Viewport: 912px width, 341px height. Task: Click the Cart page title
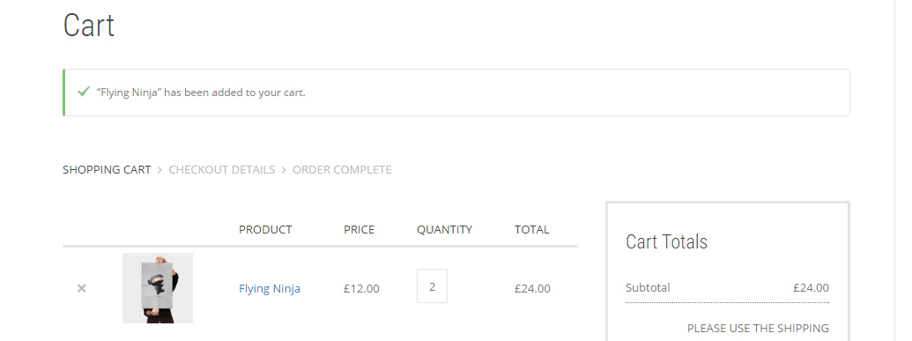[88, 26]
